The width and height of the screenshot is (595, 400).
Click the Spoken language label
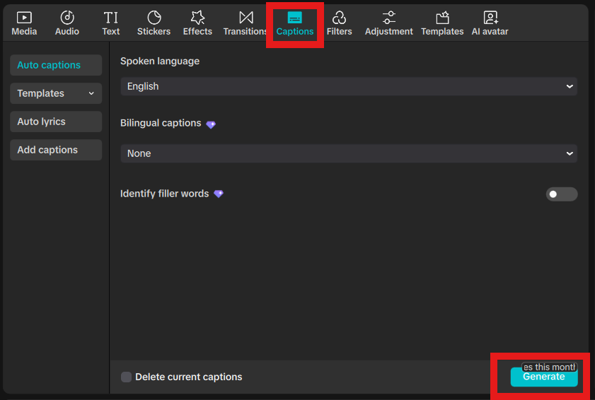pos(160,61)
